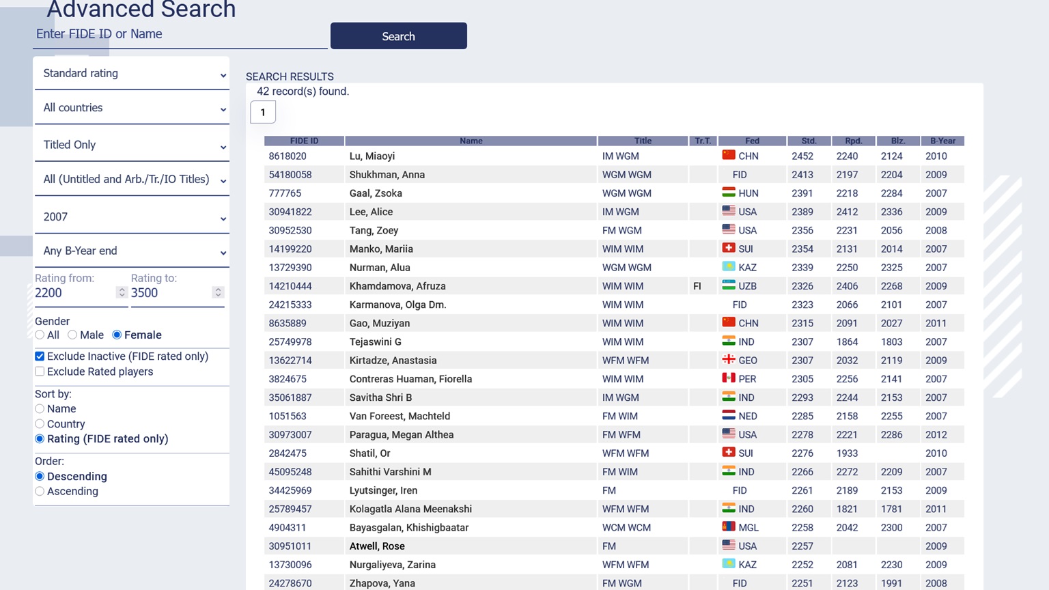Click the USA flag next to Lee, Alice
The width and height of the screenshot is (1049, 590).
click(729, 211)
